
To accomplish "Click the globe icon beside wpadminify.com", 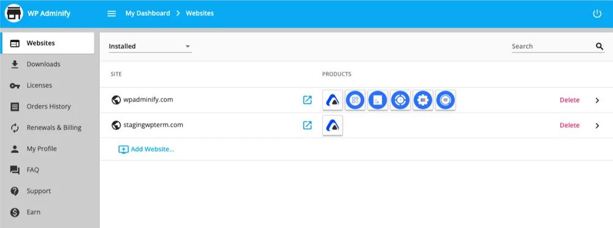I will point(116,100).
